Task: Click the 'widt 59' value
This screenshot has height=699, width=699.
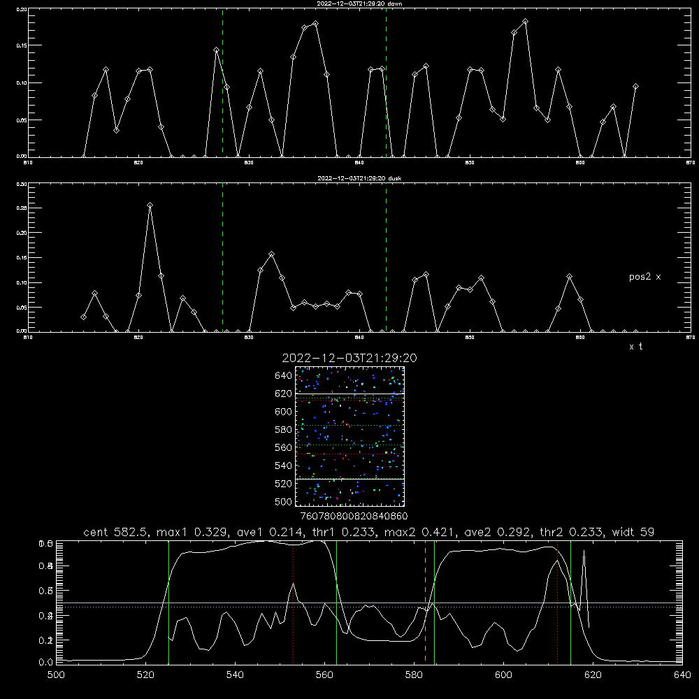Action: [x=633, y=532]
